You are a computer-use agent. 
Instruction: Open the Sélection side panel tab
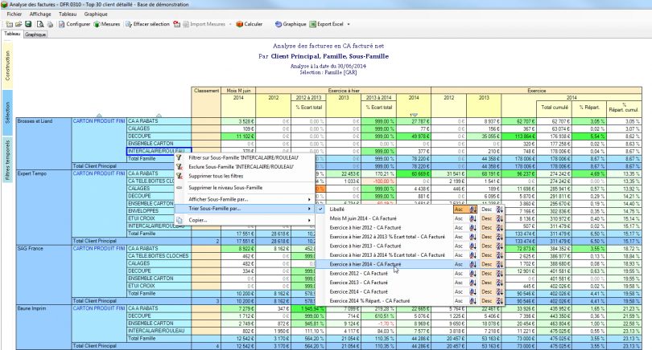click(x=7, y=112)
